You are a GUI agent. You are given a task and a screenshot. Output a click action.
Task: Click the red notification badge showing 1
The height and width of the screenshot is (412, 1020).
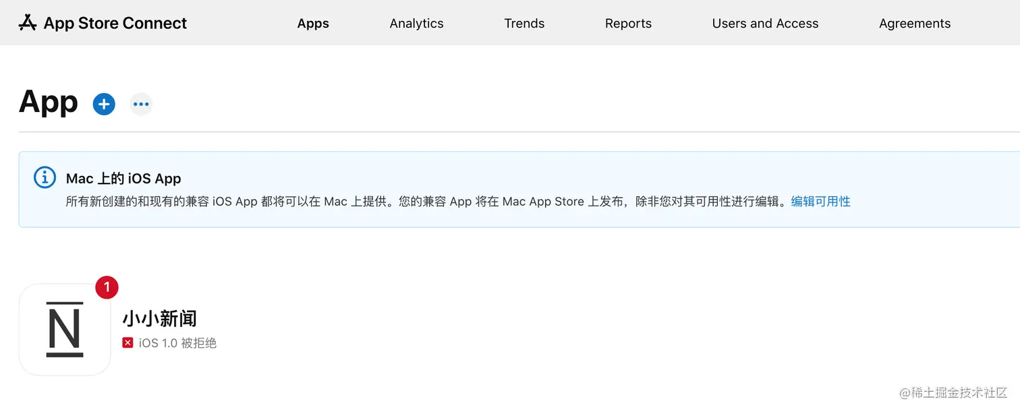tap(107, 287)
